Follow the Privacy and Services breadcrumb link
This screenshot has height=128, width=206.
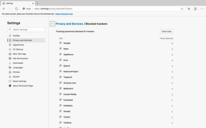[x=69, y=24]
